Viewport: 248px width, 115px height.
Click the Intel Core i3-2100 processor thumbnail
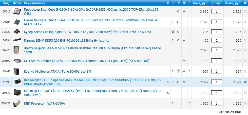tap(17, 11)
